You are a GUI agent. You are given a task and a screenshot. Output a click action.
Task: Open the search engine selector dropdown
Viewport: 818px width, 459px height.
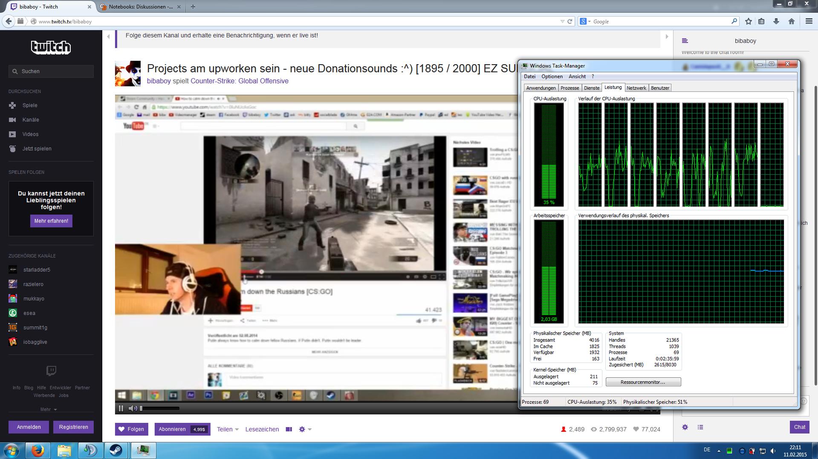tap(585, 21)
